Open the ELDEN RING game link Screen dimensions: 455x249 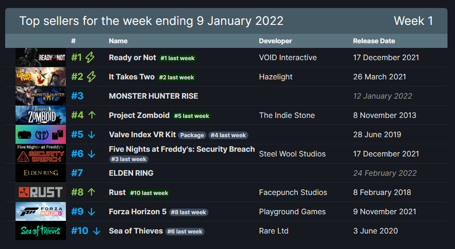pyautogui.click(x=131, y=173)
